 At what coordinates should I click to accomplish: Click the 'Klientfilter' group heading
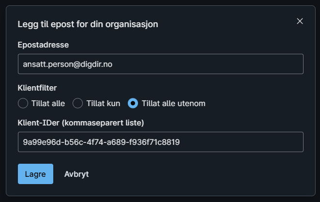37,88
